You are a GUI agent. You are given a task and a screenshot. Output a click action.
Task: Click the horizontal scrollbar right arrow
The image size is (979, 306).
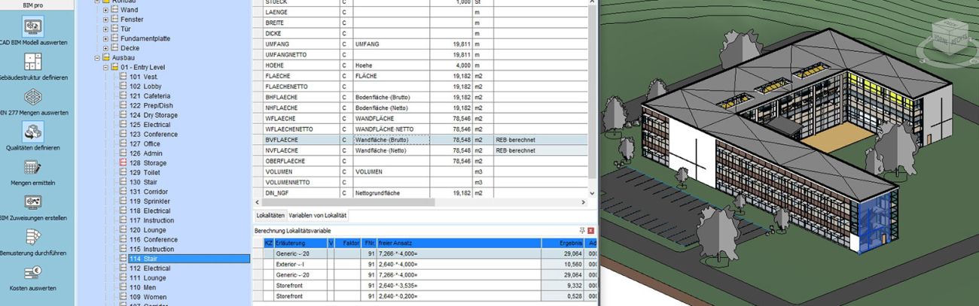pyautogui.click(x=583, y=203)
